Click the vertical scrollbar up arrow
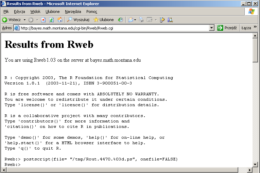The image size is (260, 173). (255, 36)
